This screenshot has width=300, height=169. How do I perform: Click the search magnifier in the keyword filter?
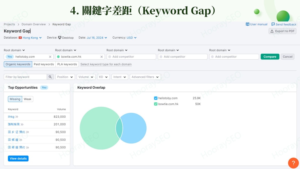click(50, 77)
